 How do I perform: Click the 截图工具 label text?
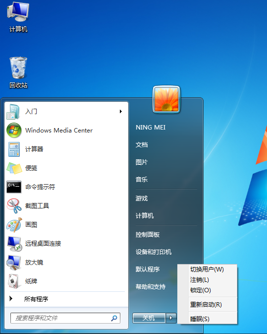tap(37, 206)
